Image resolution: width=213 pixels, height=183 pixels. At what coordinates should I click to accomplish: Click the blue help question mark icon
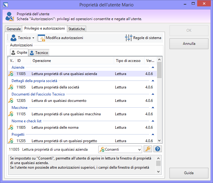(x=158, y=149)
